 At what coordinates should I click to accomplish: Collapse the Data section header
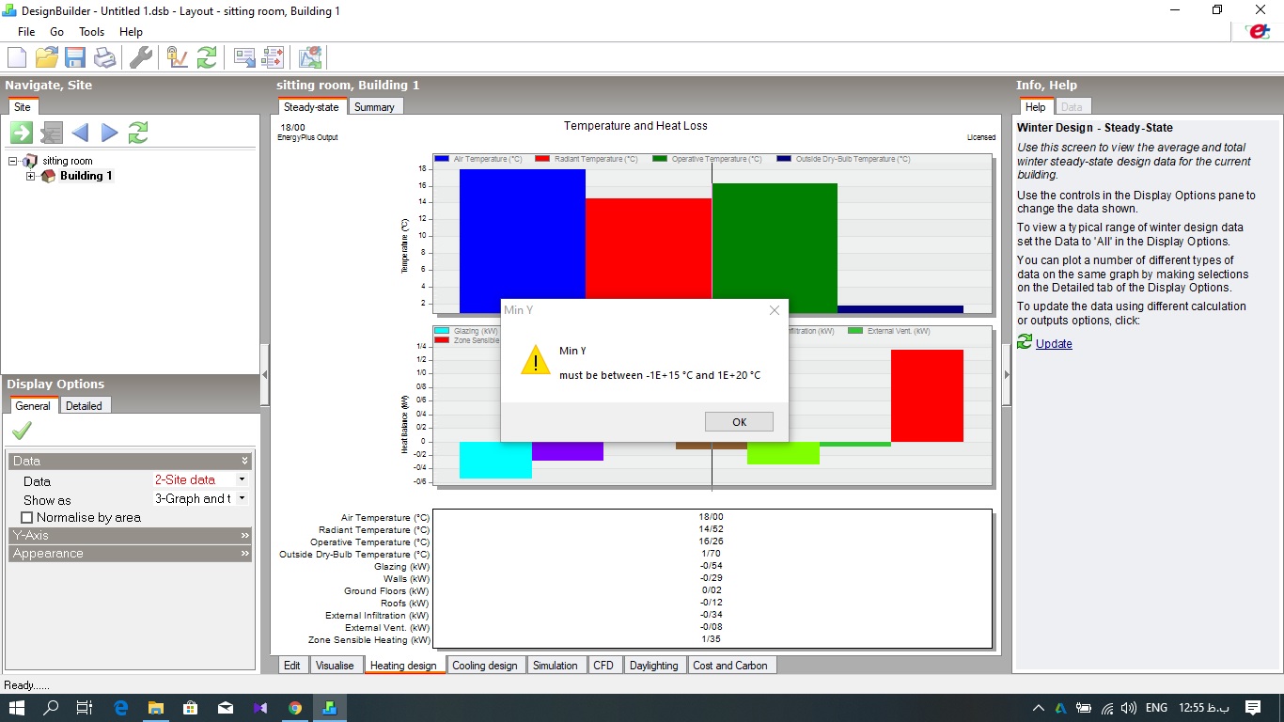130,461
